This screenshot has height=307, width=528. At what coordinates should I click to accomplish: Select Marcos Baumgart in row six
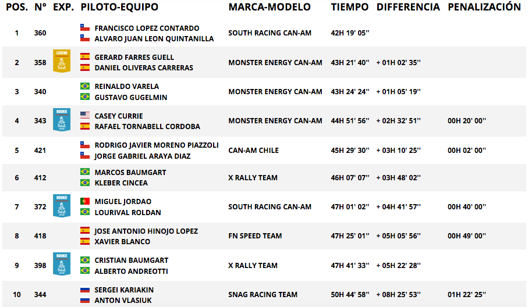point(130,173)
